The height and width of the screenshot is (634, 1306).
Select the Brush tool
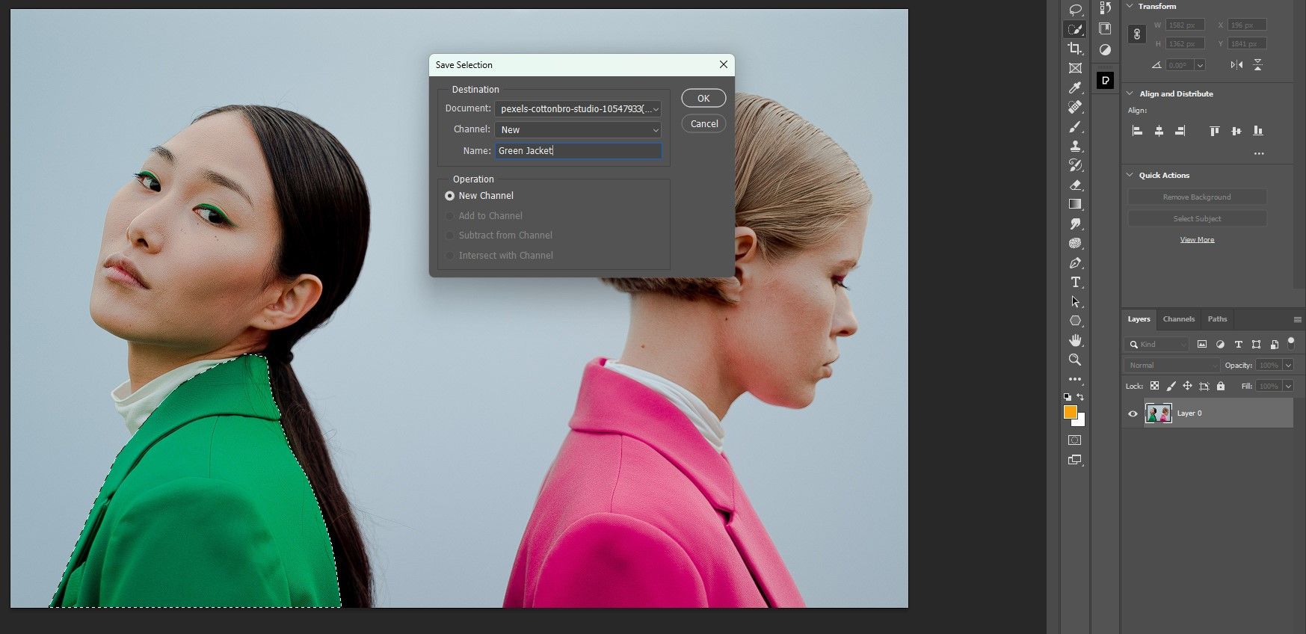tap(1075, 126)
